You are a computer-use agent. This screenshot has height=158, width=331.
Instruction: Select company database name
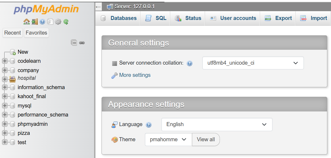(28, 70)
